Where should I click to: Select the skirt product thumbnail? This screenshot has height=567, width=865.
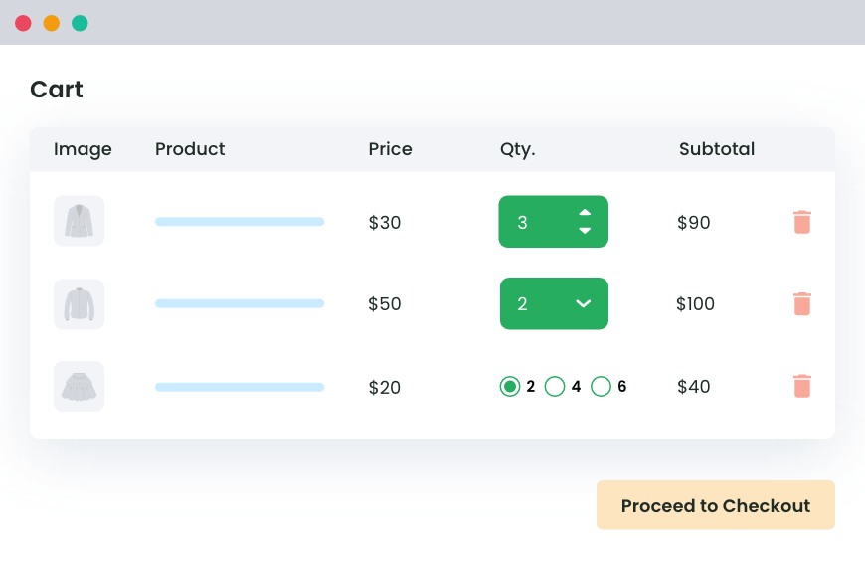pyautogui.click(x=79, y=386)
